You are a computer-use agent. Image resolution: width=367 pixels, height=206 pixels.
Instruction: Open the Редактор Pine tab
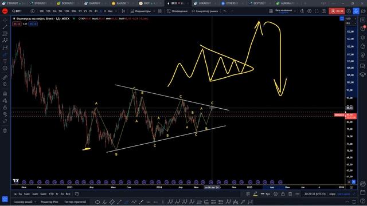click(x=49, y=202)
